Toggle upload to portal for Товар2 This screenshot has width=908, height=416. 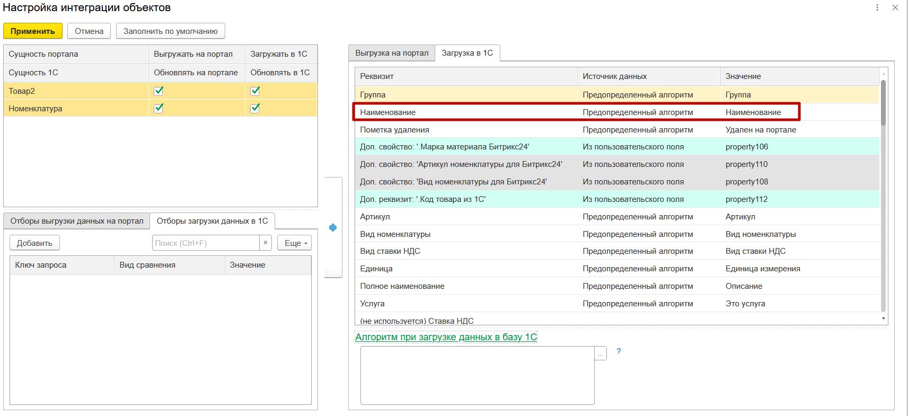158,91
